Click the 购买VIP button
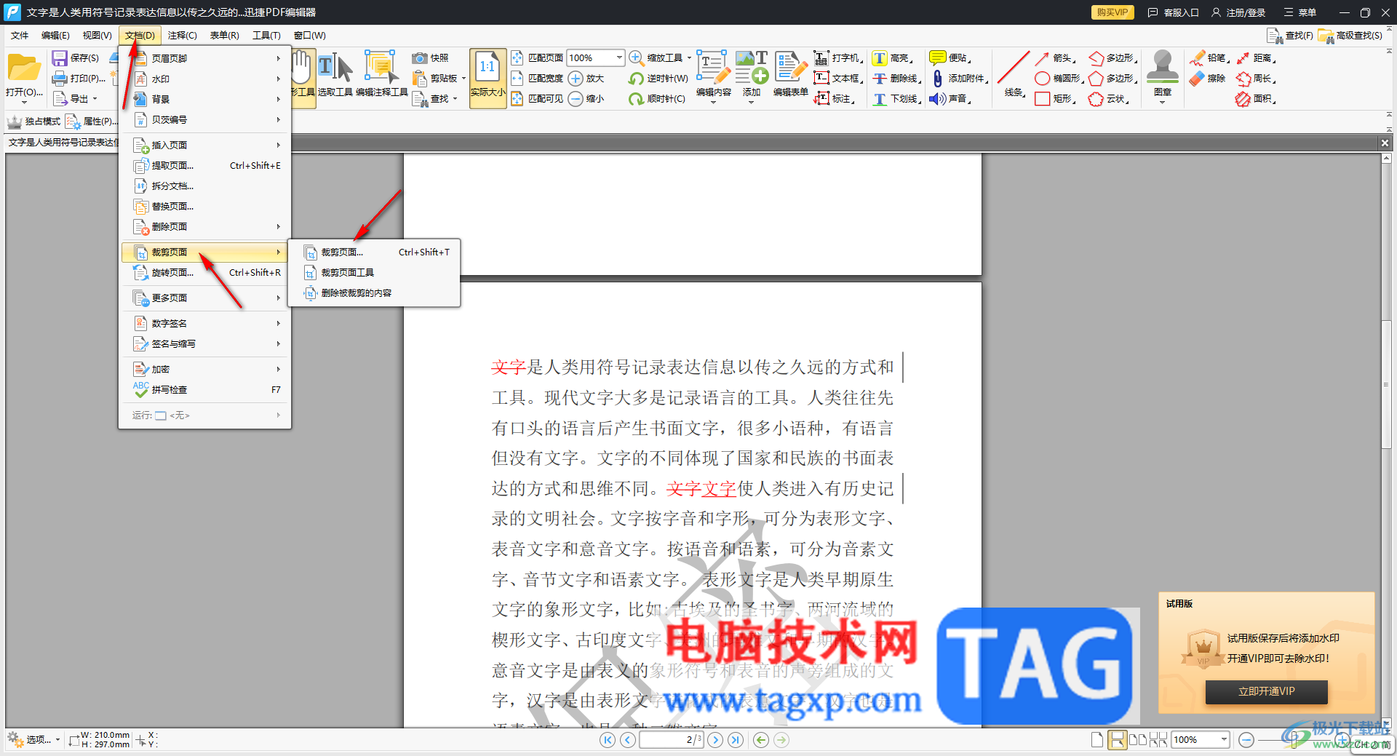Image resolution: width=1397 pixels, height=756 pixels. click(x=1113, y=12)
